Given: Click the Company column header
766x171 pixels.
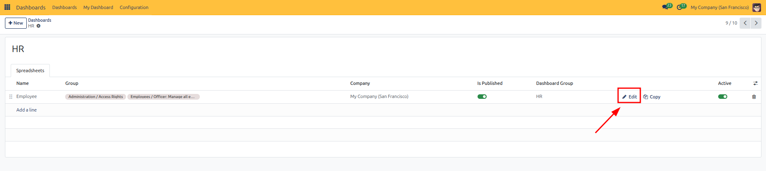Looking at the screenshot, I should tap(360, 83).
